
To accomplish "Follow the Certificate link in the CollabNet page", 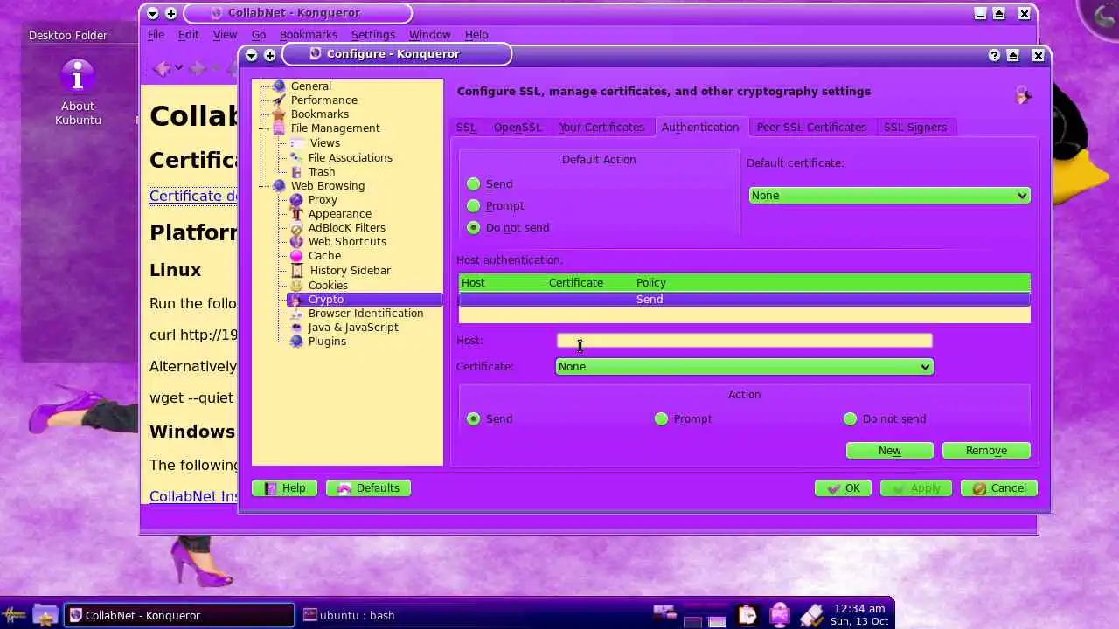I will tap(193, 196).
